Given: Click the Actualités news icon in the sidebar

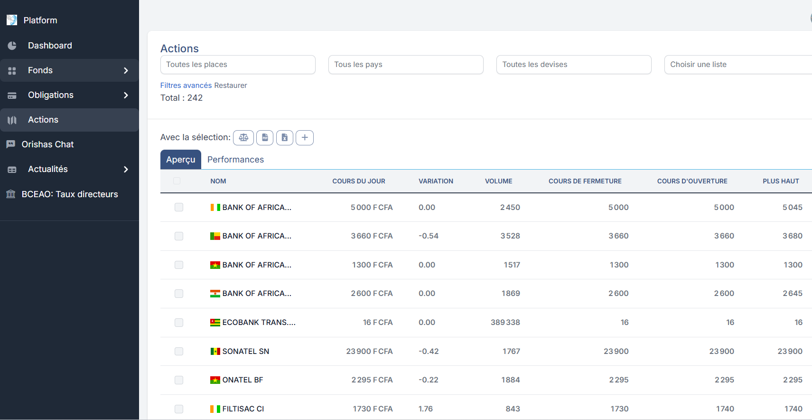Looking at the screenshot, I should click(x=12, y=170).
